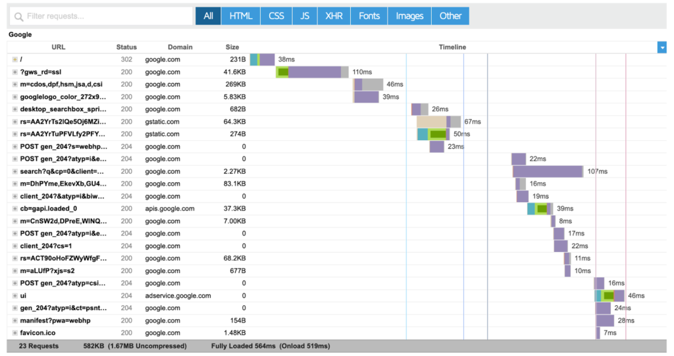Image resolution: width=674 pixels, height=356 pixels.
Task: Expand the search?q&cp=0&client request row
Action: pos(14,171)
